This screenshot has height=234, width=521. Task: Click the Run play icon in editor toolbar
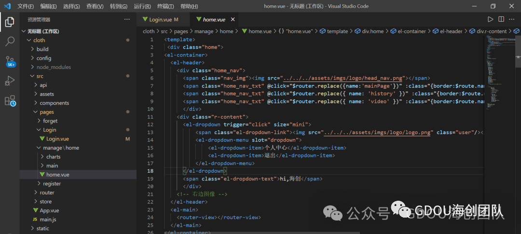click(x=490, y=19)
